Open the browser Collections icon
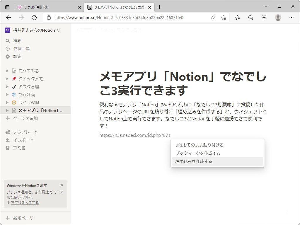This screenshot has width=300, height=225. click(x=250, y=18)
